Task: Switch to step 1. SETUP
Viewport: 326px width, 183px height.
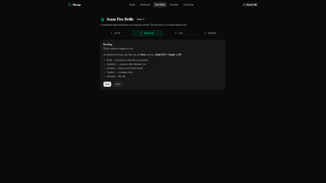Action: click(116, 33)
